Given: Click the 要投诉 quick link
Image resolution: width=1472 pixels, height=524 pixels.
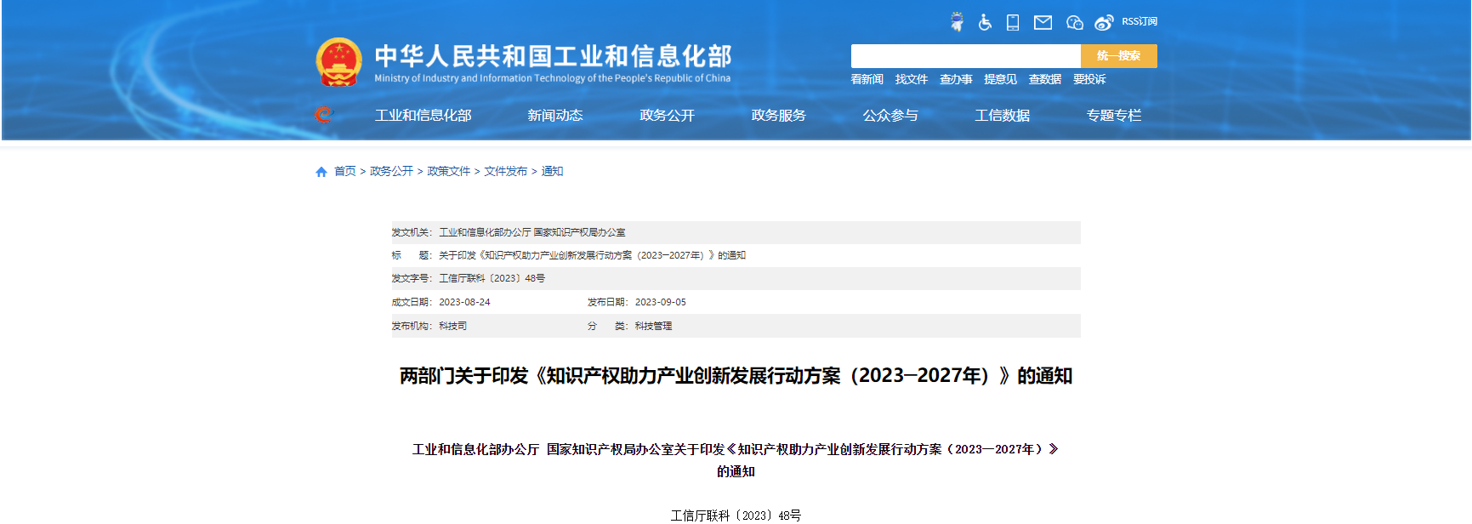Looking at the screenshot, I should (1089, 79).
